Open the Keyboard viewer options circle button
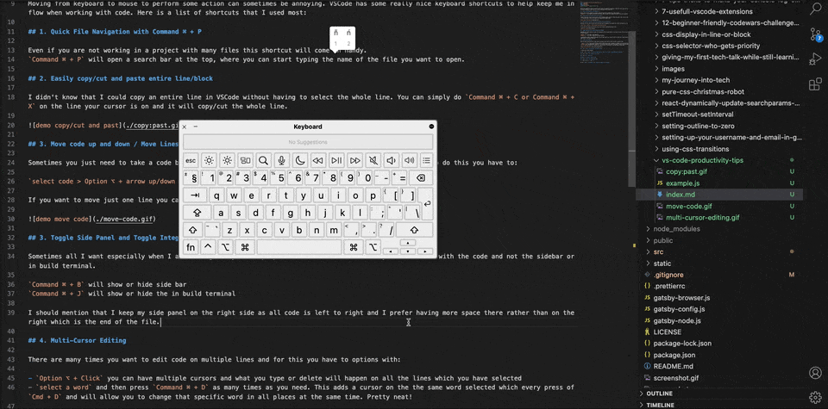The image size is (828, 409). tap(431, 127)
